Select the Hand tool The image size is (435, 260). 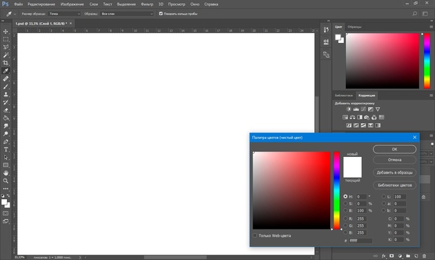point(6,173)
